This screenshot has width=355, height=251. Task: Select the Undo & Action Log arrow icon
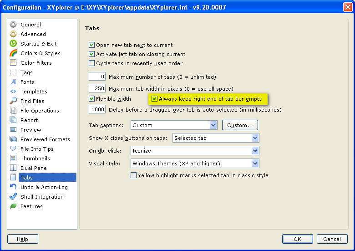tap(13, 187)
